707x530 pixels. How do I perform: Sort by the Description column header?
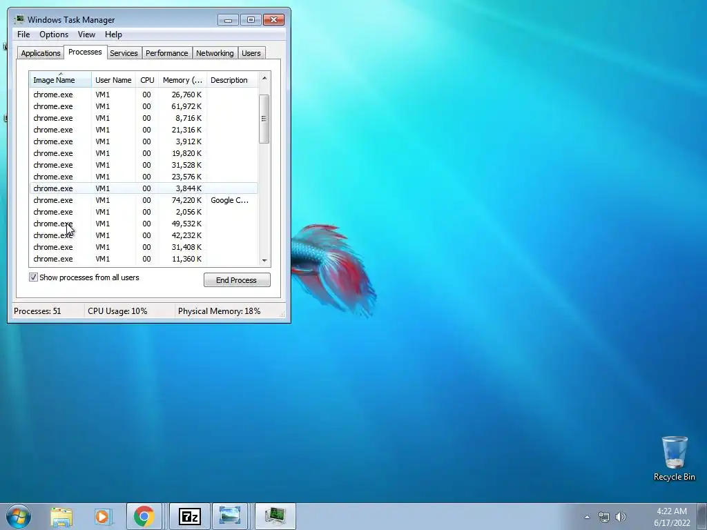click(232, 80)
